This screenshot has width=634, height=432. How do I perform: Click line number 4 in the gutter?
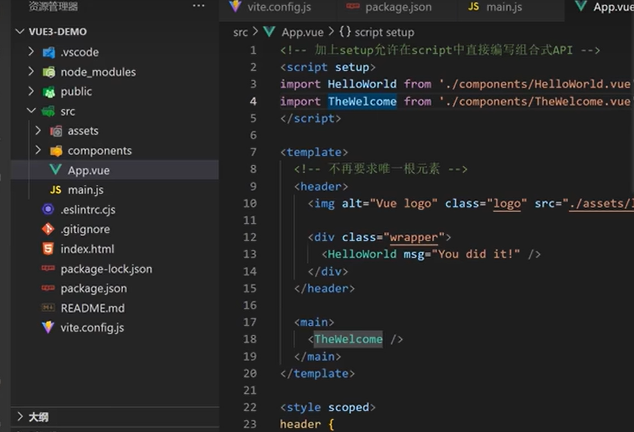pyautogui.click(x=253, y=101)
